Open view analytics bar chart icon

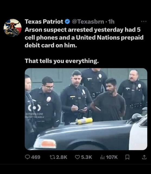(102, 157)
